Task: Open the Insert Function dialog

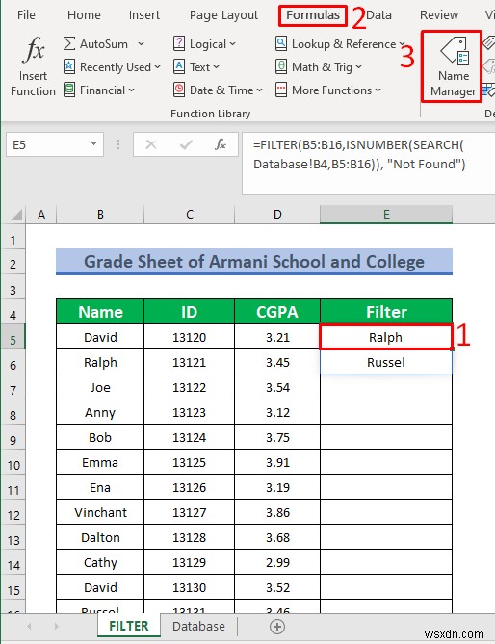Action: [x=33, y=66]
